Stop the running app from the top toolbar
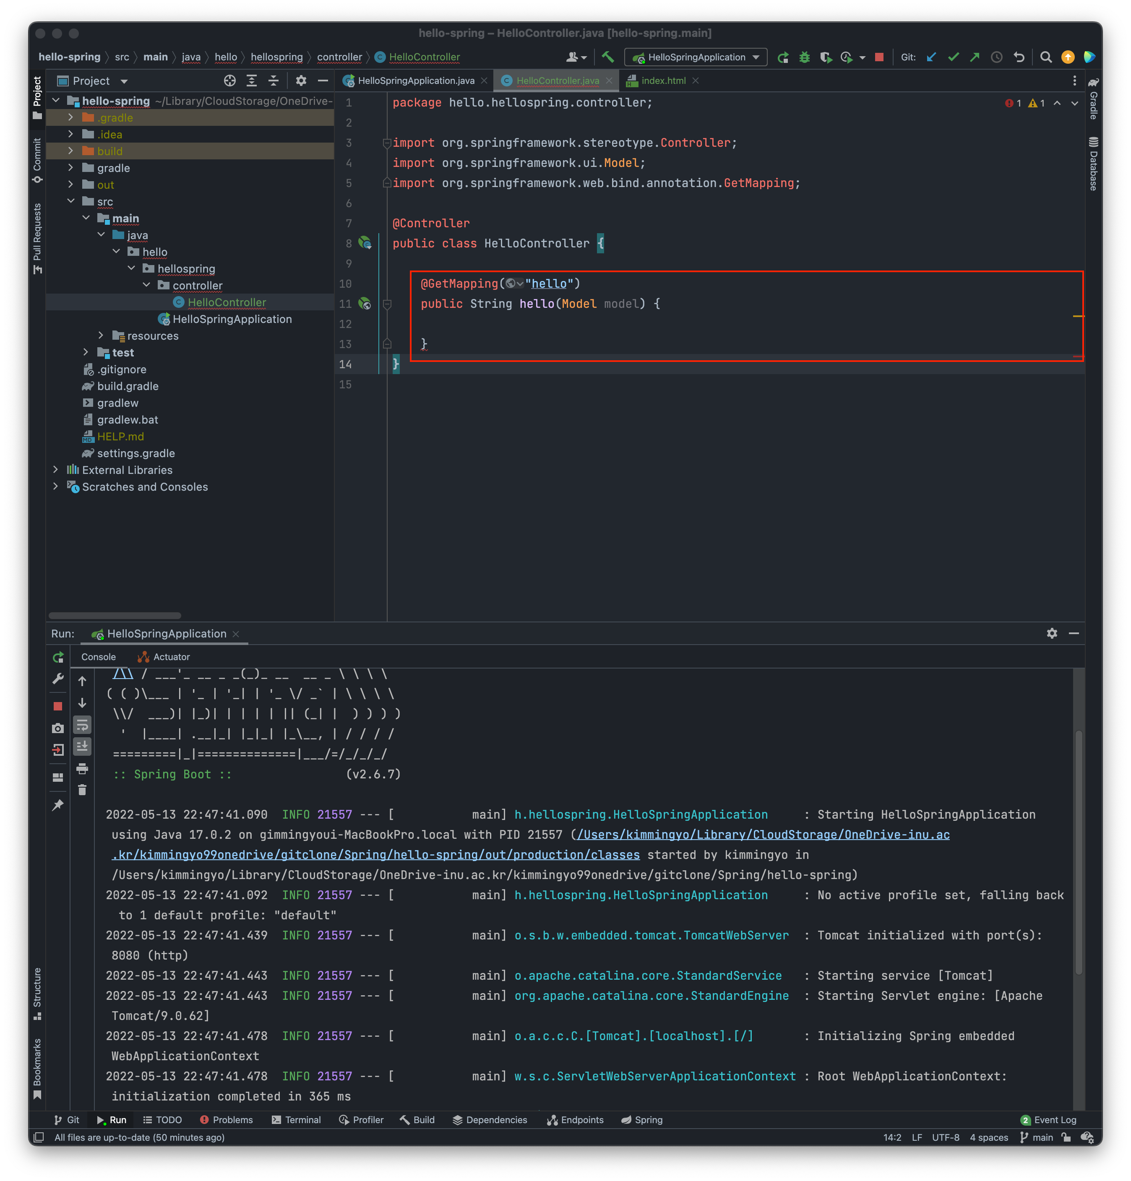Screen dimensions: 1131x1181 coord(879,57)
